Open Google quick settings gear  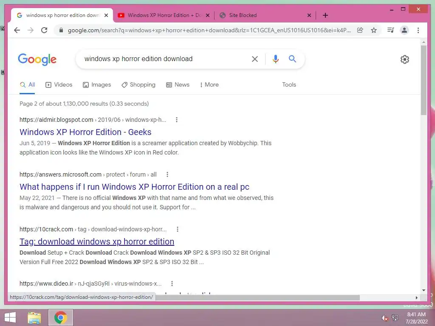click(x=405, y=59)
